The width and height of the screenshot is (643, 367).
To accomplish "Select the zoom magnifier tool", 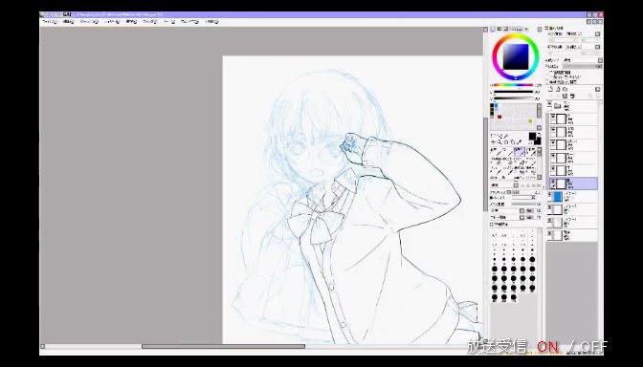I will [499, 141].
